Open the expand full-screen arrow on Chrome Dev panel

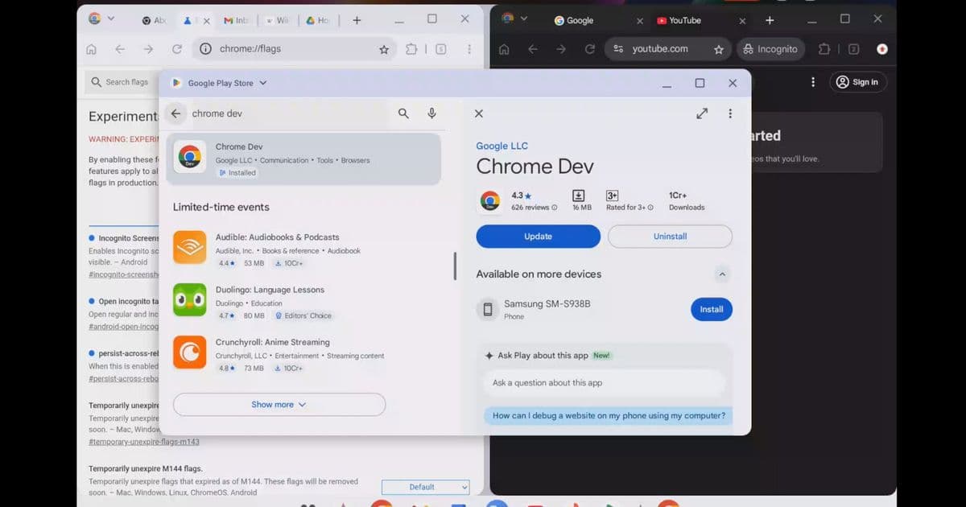point(701,113)
